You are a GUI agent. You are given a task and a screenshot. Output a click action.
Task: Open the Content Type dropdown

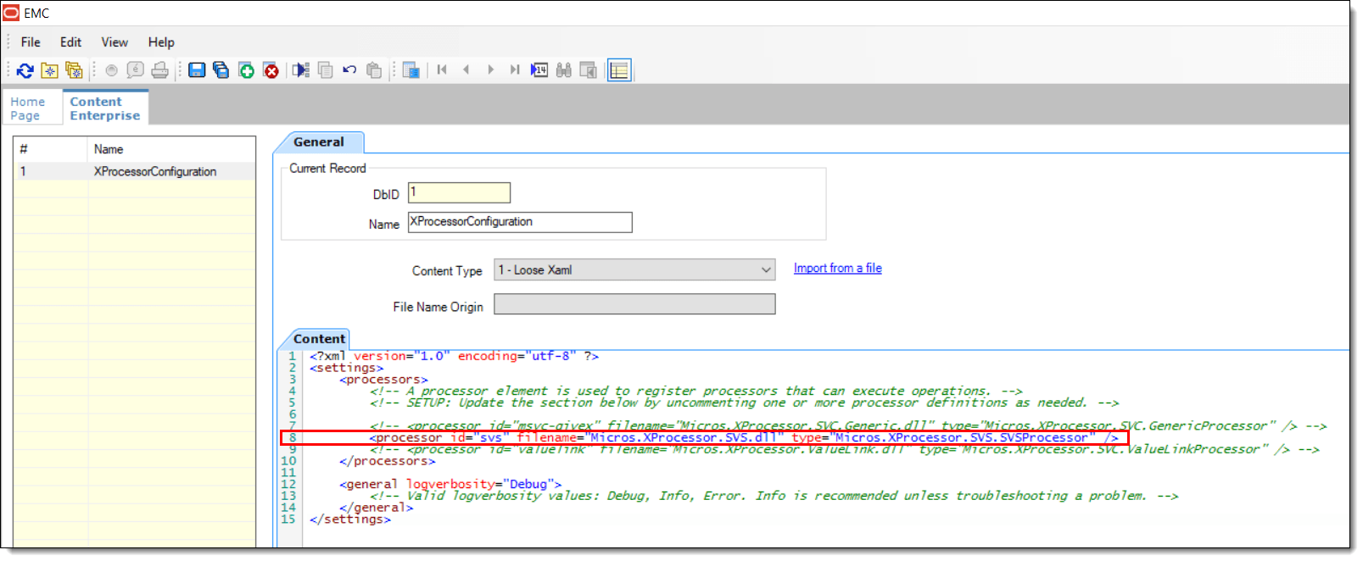(x=634, y=269)
